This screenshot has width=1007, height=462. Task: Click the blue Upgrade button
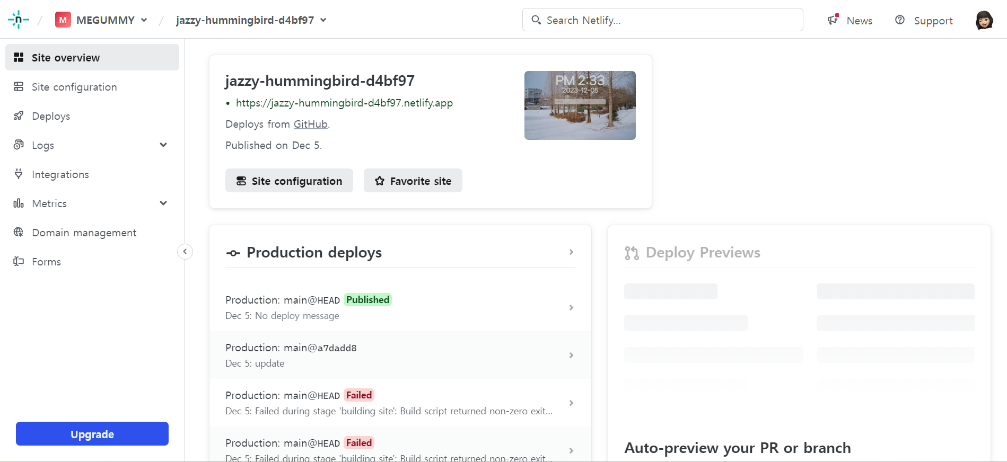[x=92, y=434]
